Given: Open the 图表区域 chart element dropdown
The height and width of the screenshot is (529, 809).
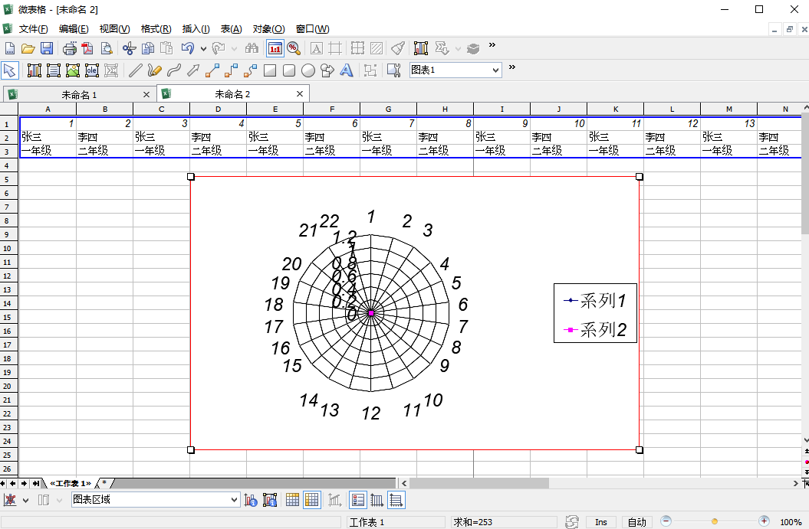Looking at the screenshot, I should pos(235,500).
